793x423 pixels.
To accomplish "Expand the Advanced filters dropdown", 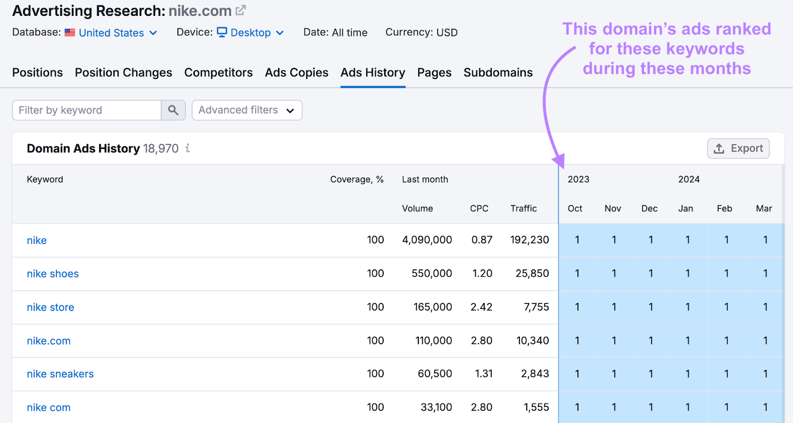I will point(247,110).
